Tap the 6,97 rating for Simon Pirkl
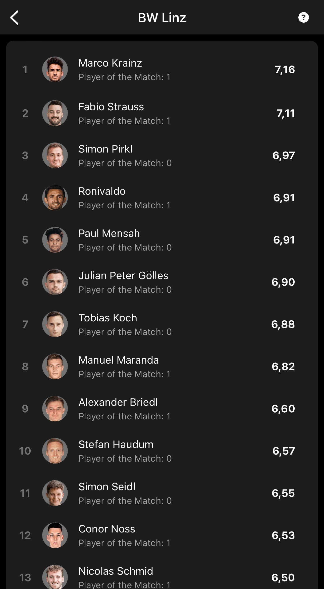 pos(284,156)
